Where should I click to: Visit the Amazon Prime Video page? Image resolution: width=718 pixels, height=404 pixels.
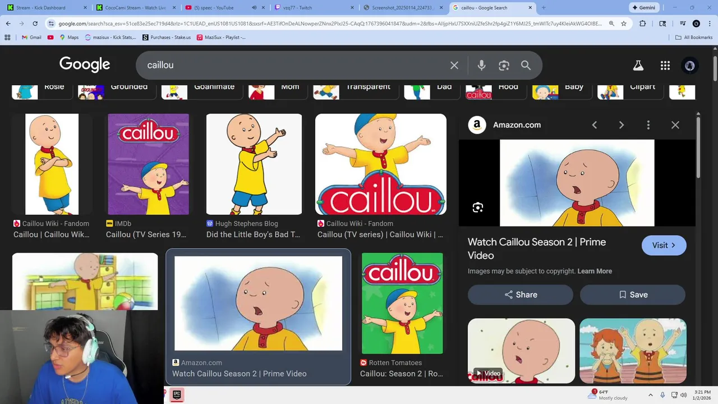click(x=664, y=245)
